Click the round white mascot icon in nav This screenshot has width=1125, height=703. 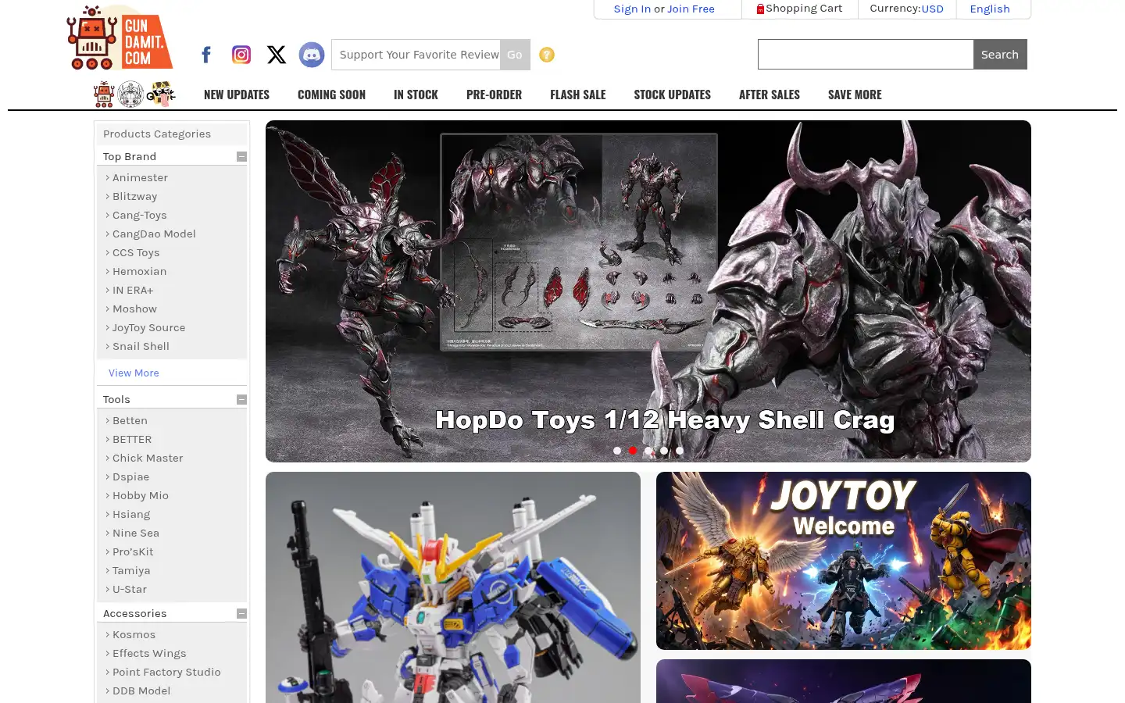tap(130, 95)
